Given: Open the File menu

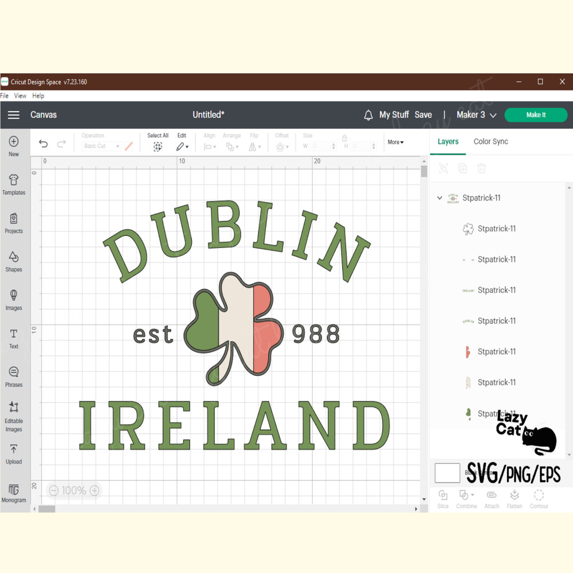Looking at the screenshot, I should pyautogui.click(x=5, y=96).
